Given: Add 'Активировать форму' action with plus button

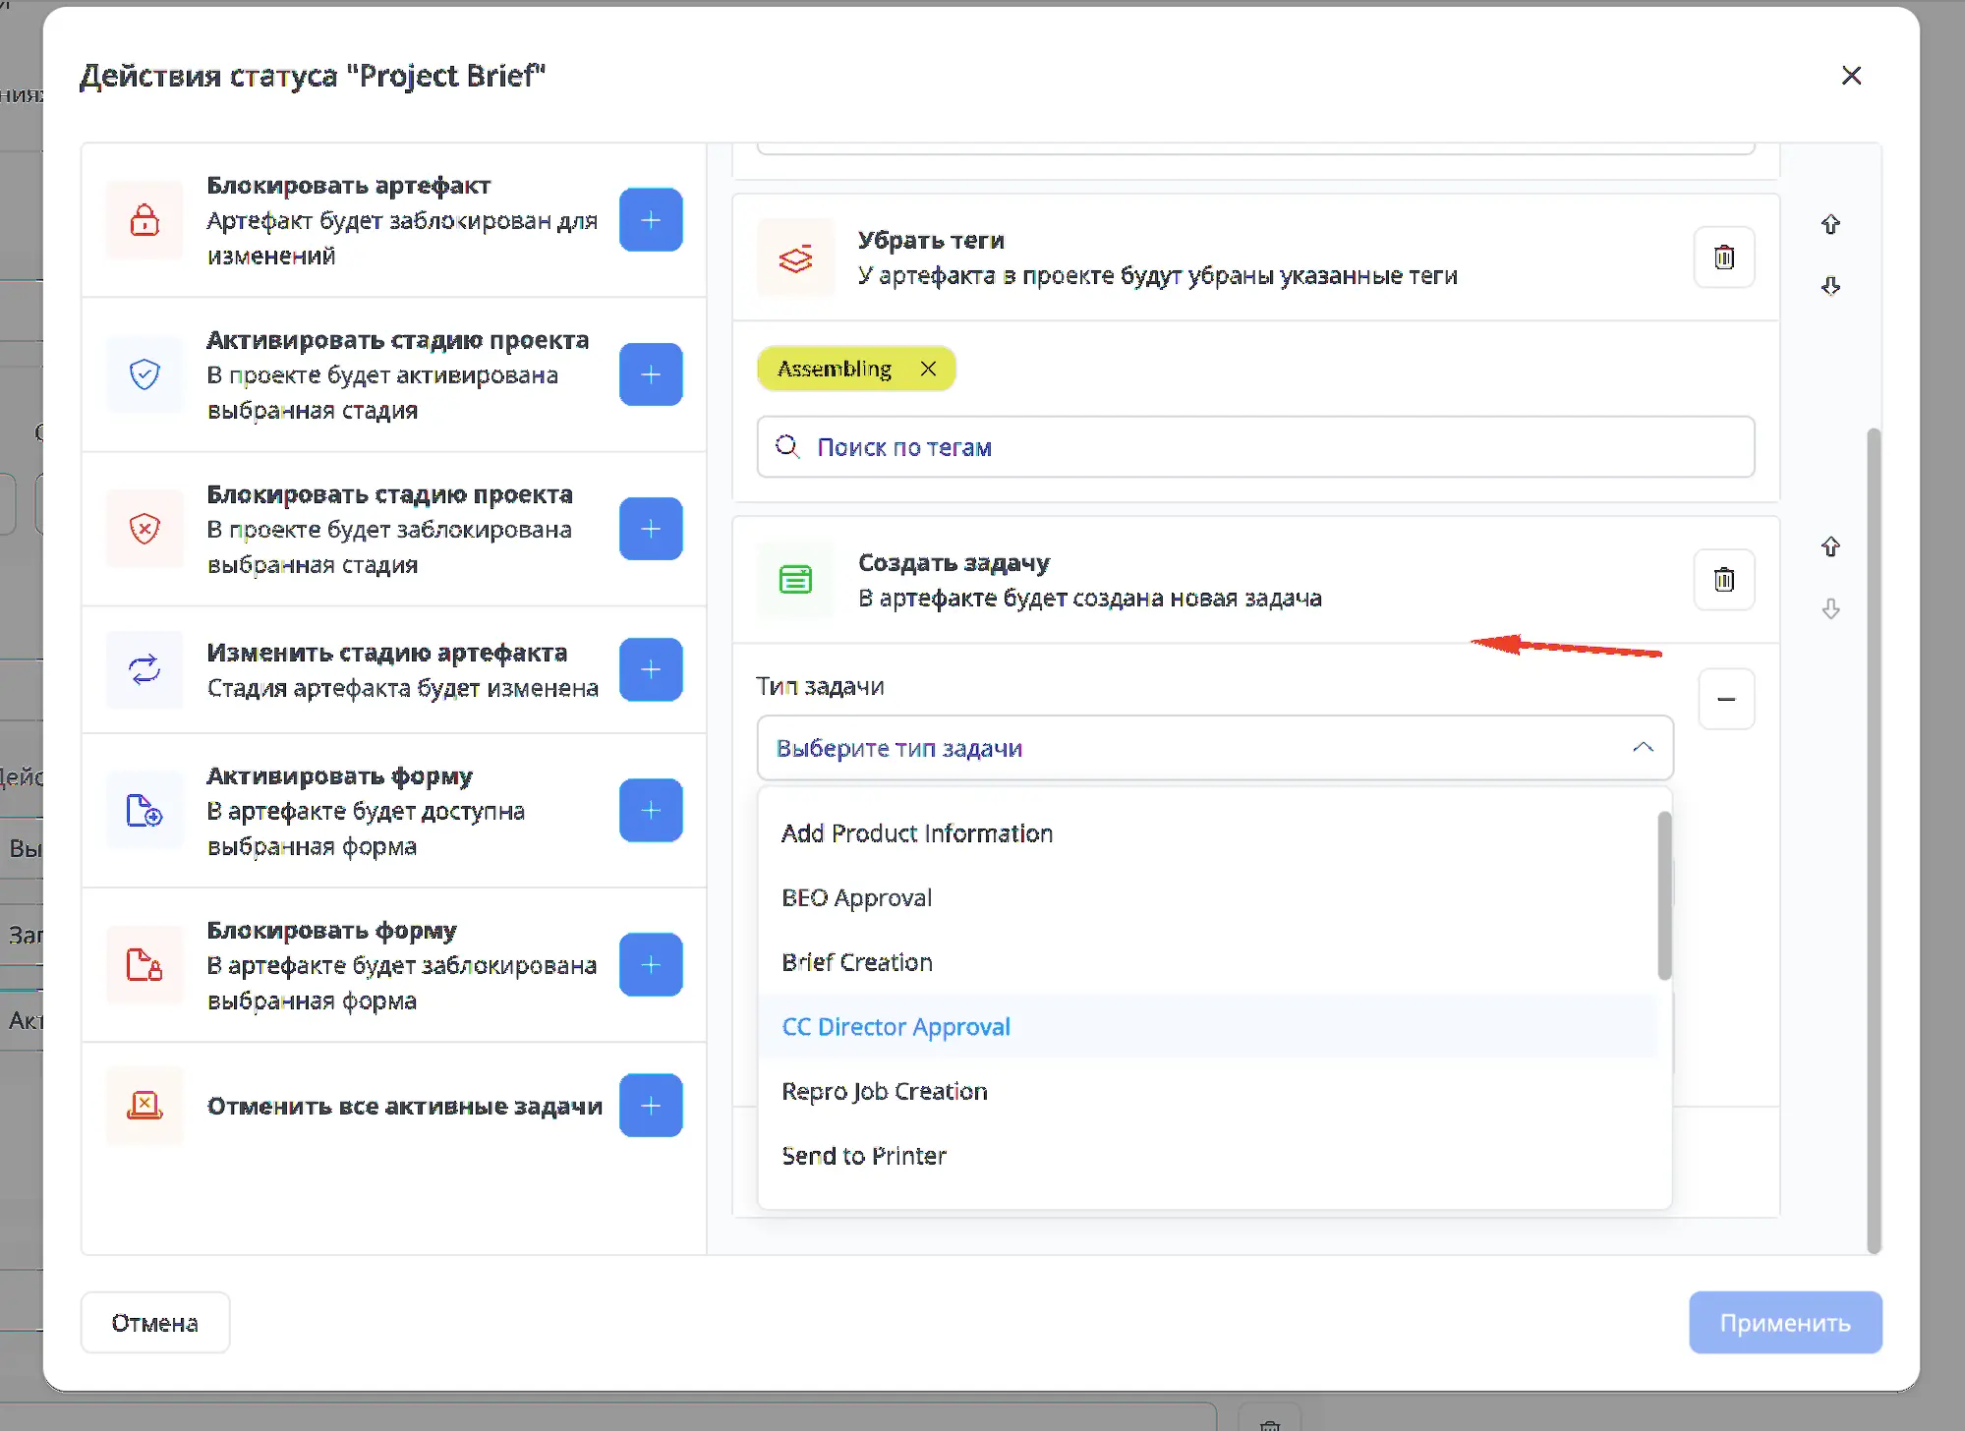Looking at the screenshot, I should tap(651, 810).
